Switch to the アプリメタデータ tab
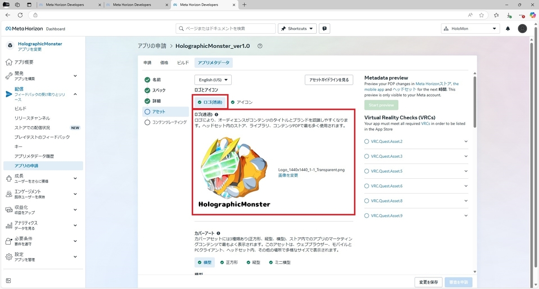This screenshot has width=539, height=289. (x=214, y=63)
